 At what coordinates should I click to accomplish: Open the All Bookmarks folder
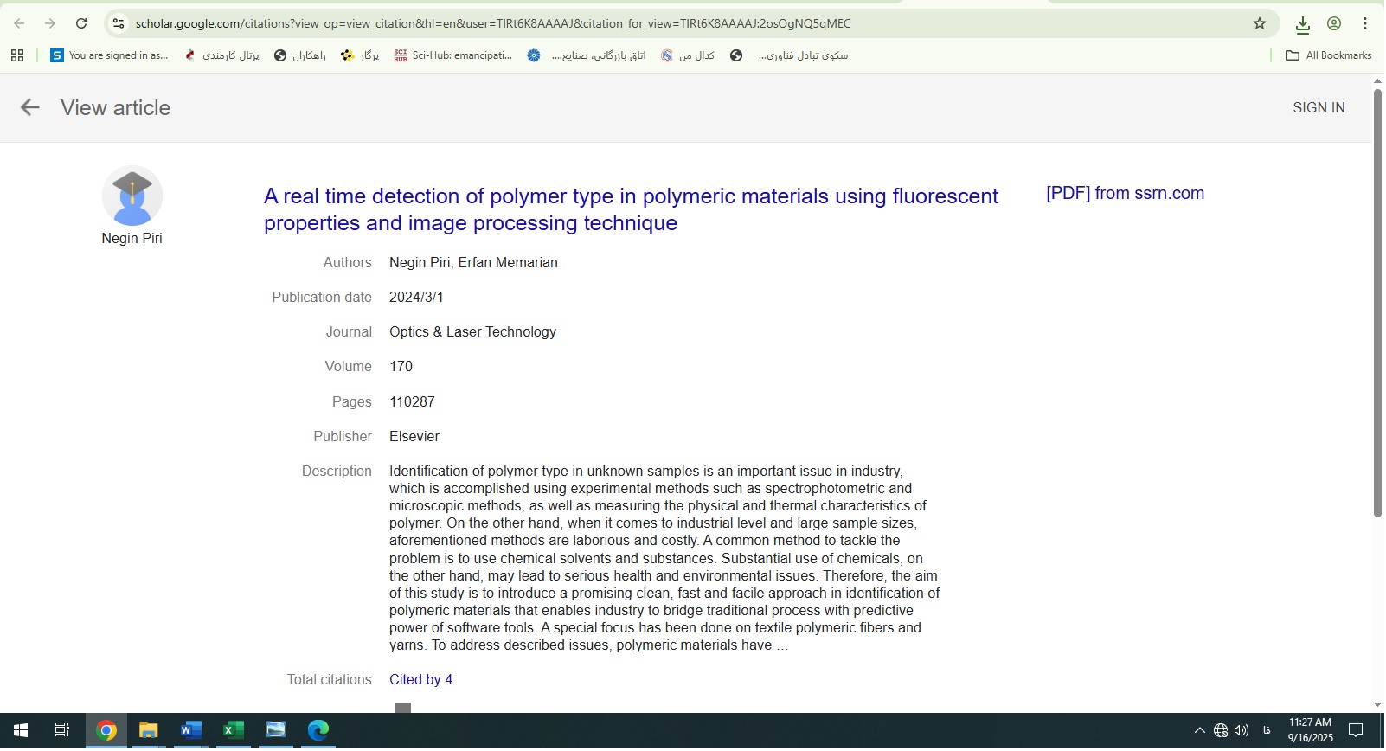[1329, 55]
